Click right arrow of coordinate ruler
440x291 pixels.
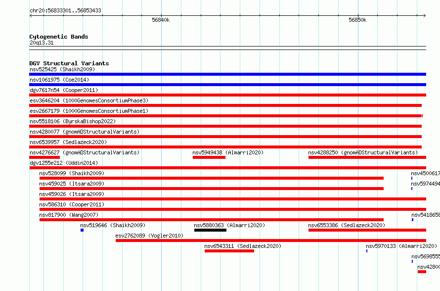tap(425, 16)
